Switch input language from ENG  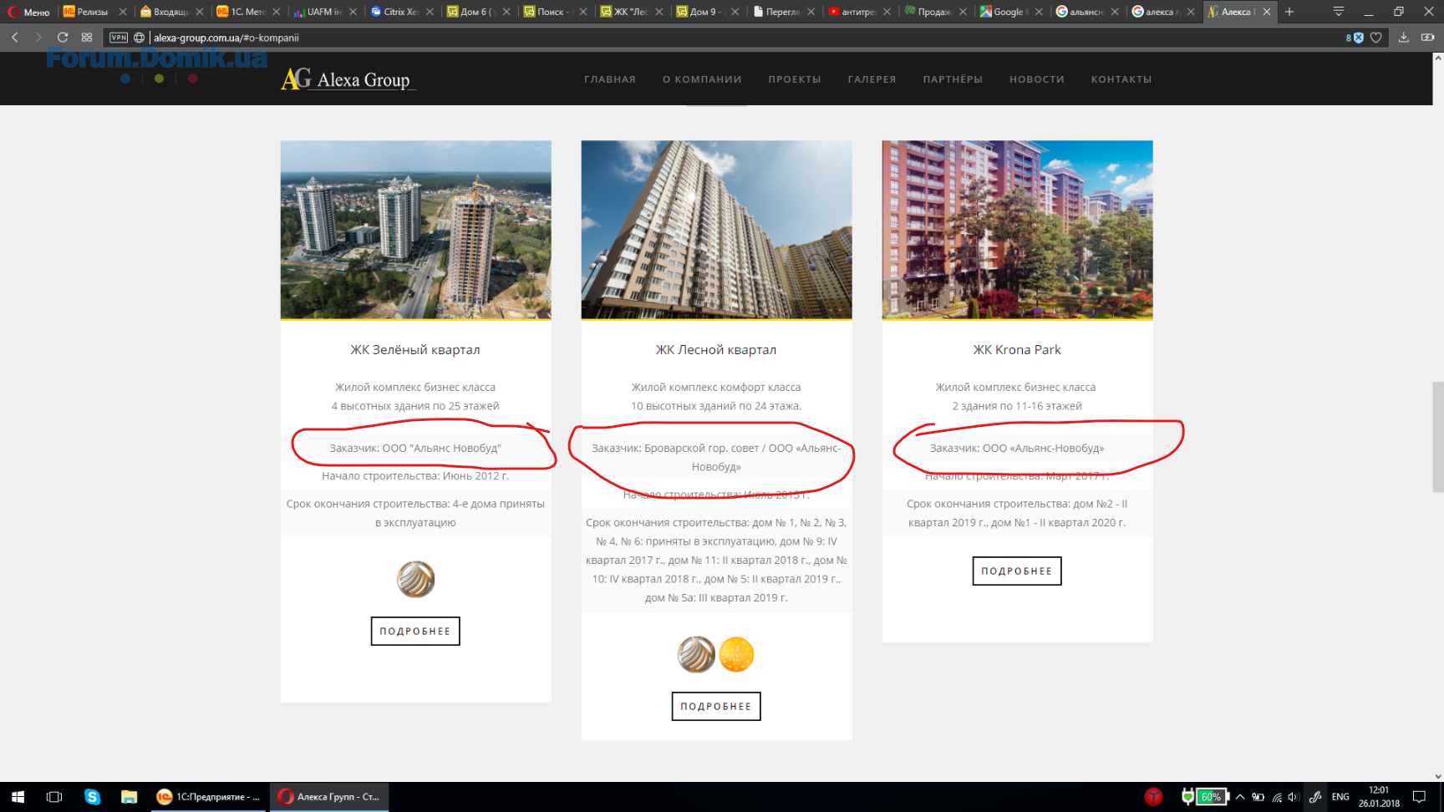tap(1340, 797)
